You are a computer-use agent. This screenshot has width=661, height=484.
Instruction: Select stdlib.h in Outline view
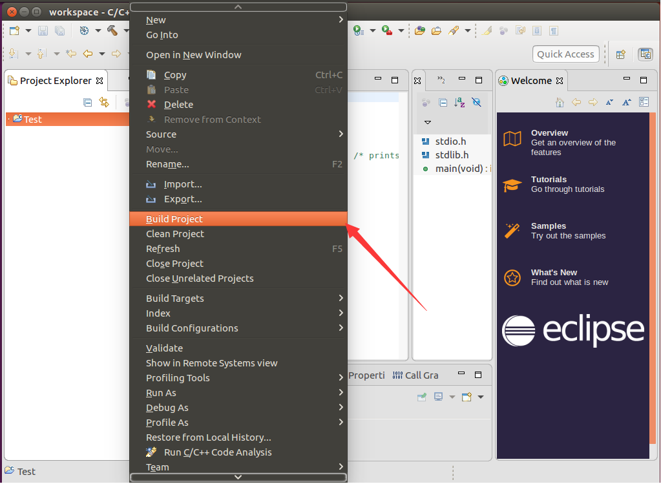(x=452, y=155)
